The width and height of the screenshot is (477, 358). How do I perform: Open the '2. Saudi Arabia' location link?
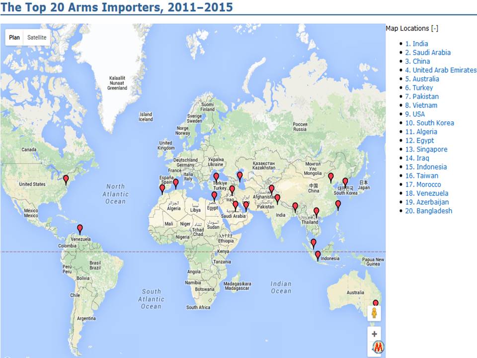click(428, 52)
